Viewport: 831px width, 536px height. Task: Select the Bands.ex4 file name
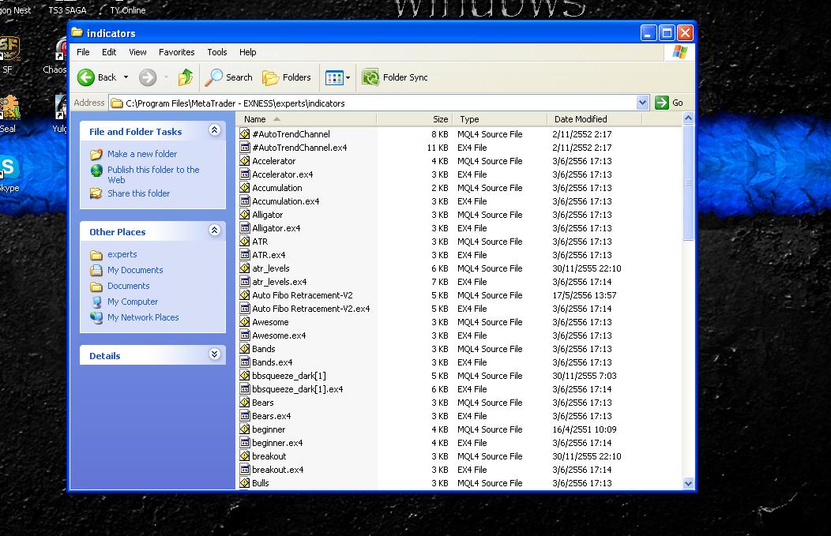click(x=273, y=362)
